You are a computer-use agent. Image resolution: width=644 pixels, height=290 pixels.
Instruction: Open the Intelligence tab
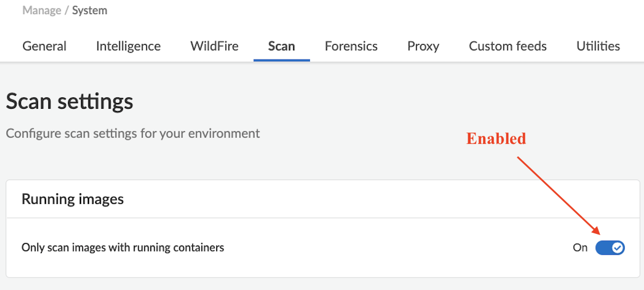[x=128, y=46]
